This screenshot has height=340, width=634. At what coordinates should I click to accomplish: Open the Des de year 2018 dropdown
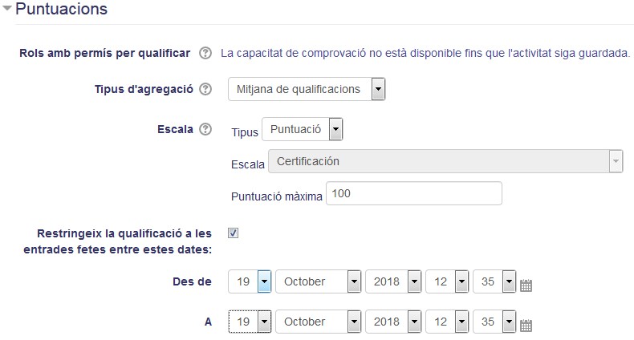click(x=393, y=281)
